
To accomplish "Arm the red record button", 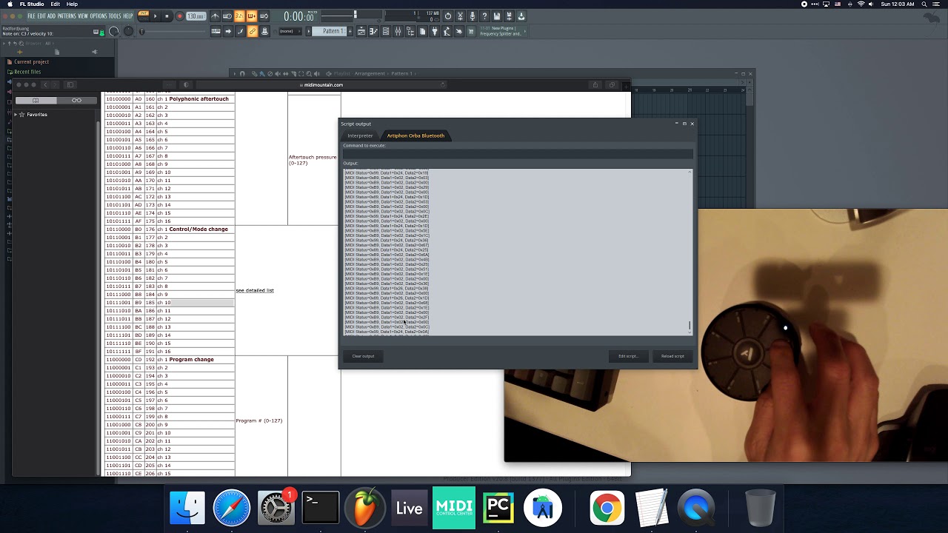I will 179,16.
